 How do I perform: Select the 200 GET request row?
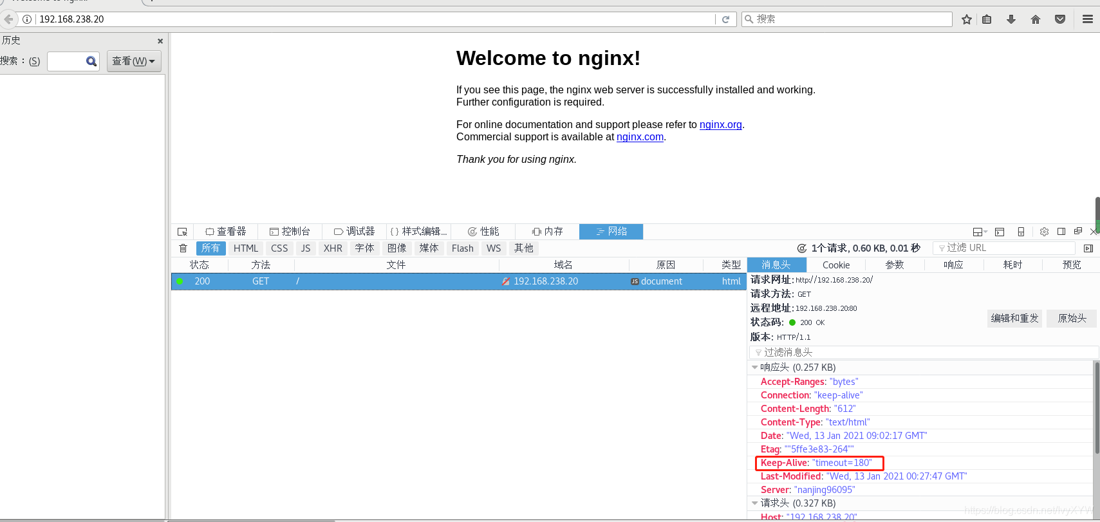click(459, 281)
